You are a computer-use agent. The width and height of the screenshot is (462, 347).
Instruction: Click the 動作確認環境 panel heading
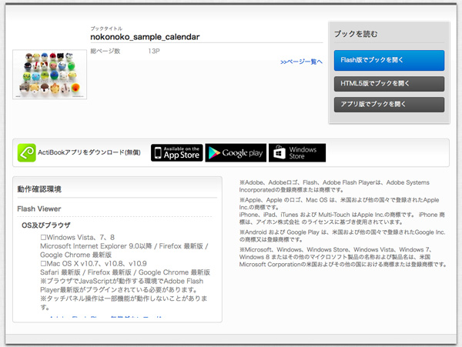(39, 189)
